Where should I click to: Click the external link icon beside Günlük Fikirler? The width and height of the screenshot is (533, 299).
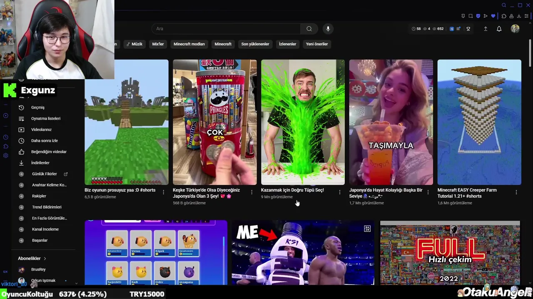65,174
